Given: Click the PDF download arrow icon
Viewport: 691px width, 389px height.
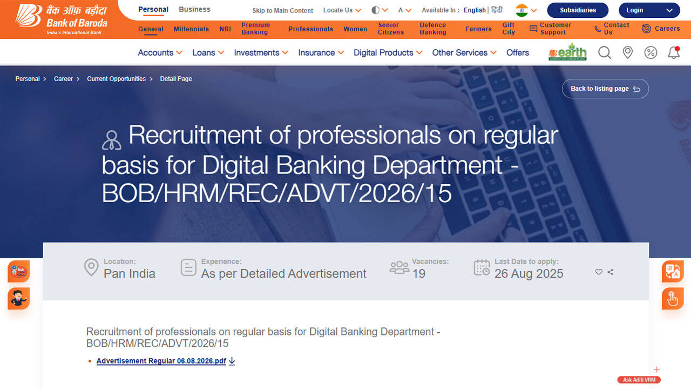Looking at the screenshot, I should coord(232,361).
